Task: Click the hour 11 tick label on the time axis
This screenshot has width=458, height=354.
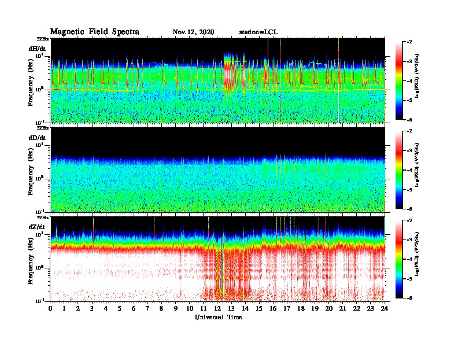Action: [204, 309]
